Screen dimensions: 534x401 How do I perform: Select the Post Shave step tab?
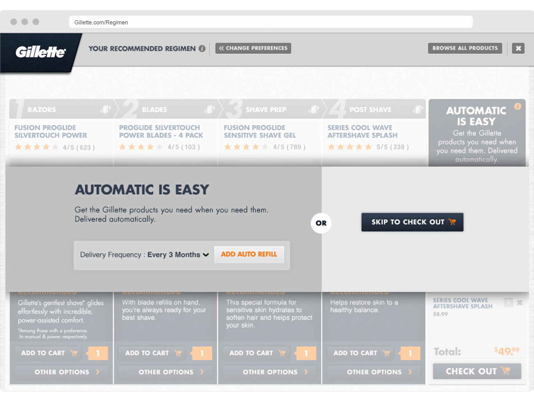(374, 109)
